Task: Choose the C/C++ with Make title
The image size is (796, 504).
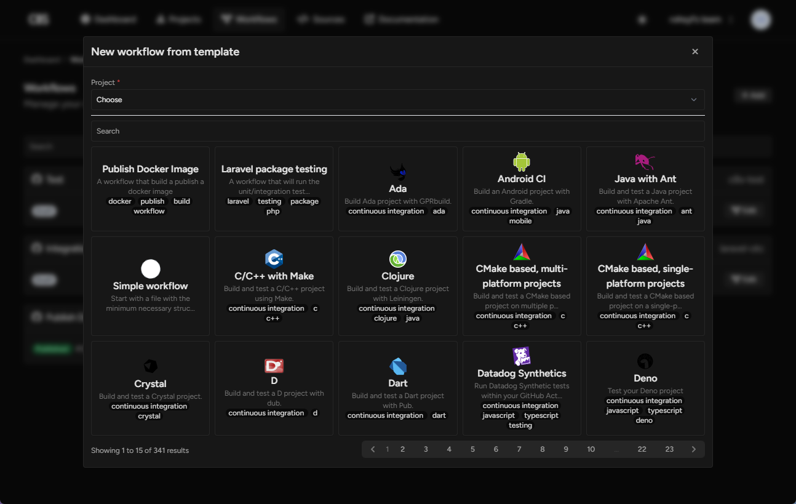Action: 274,276
